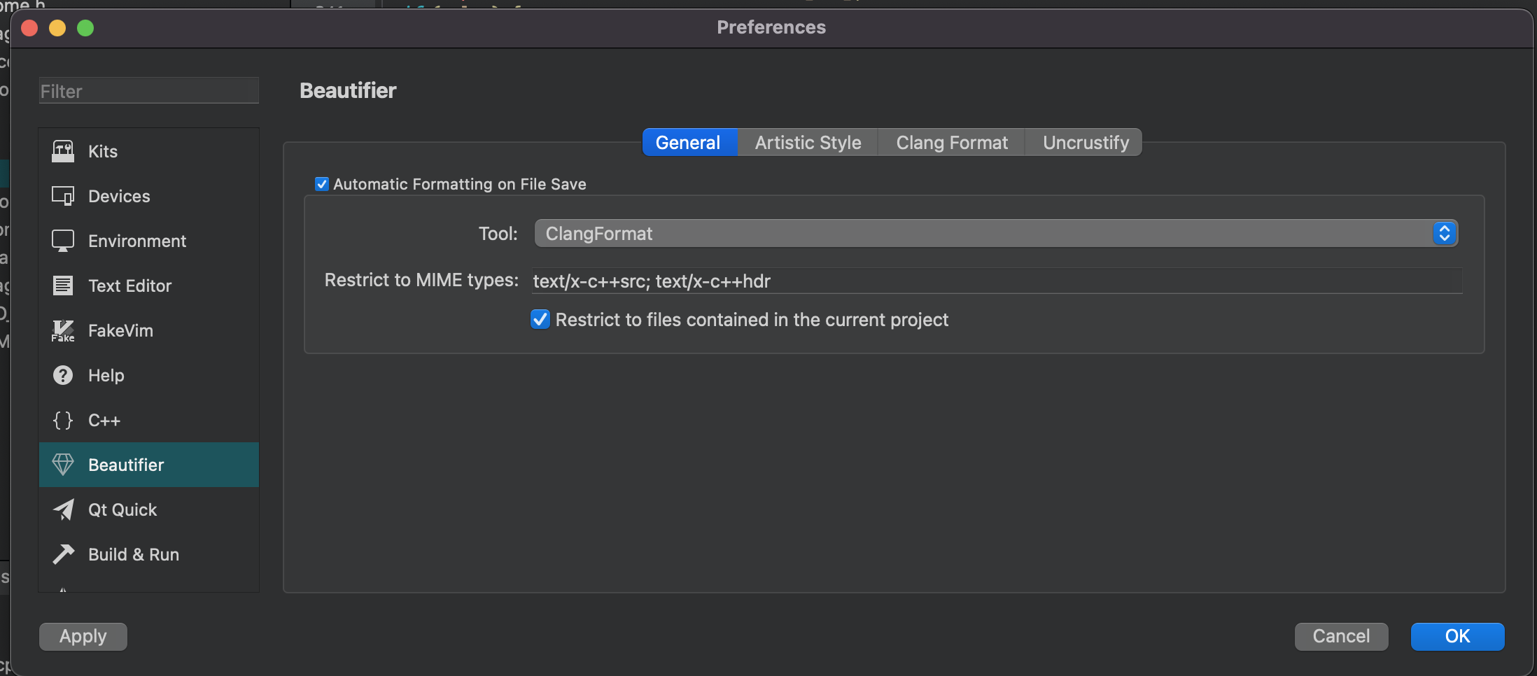Switch to the Artistic Style tab

click(x=808, y=143)
